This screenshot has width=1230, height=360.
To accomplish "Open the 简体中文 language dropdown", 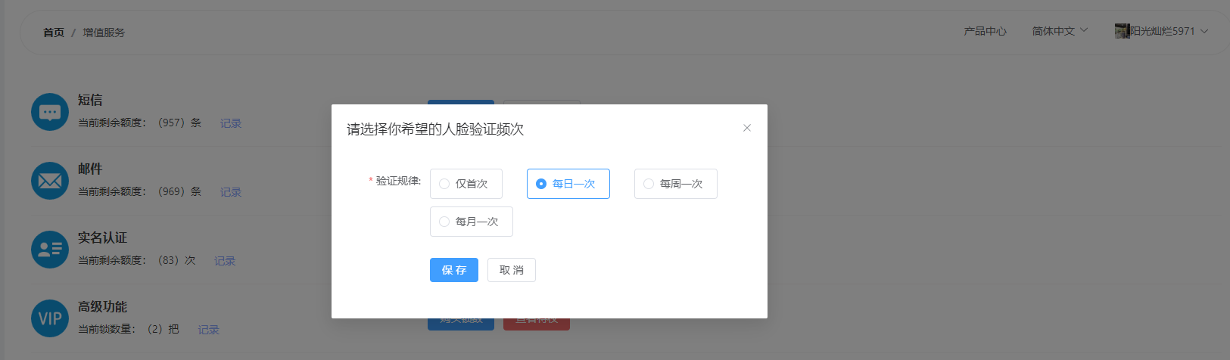I will tap(1060, 31).
